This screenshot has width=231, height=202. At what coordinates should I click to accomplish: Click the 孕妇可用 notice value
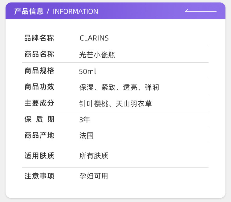(94, 176)
